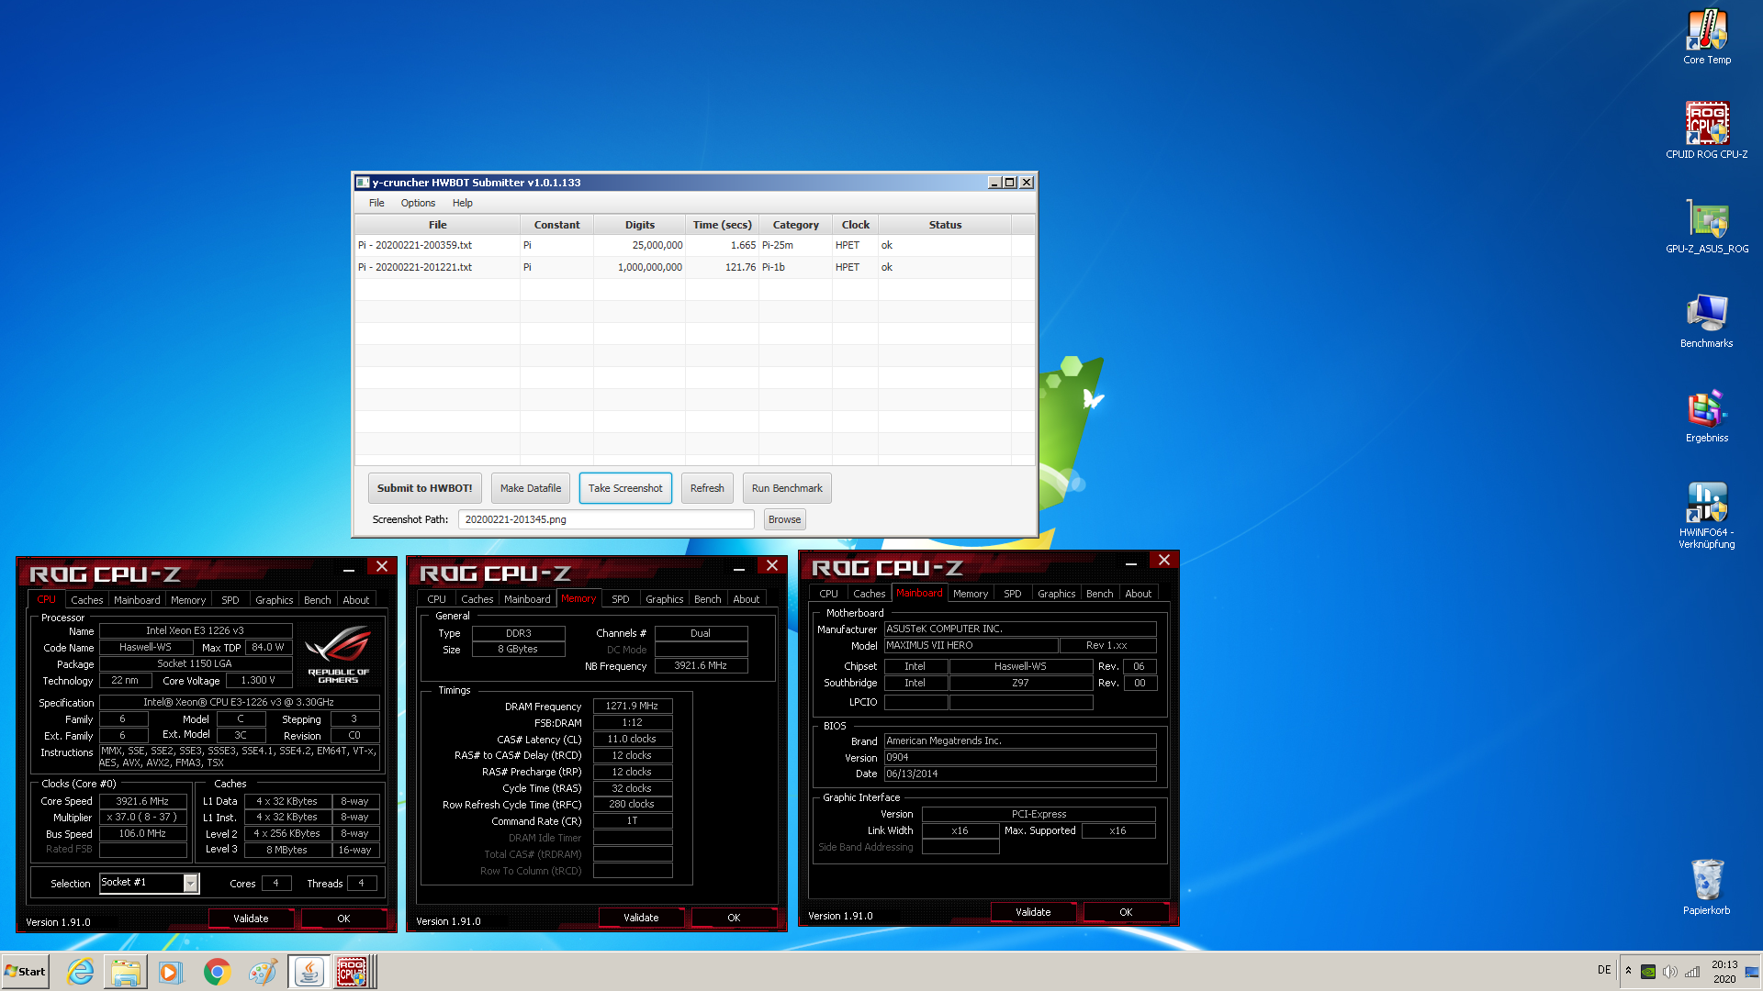This screenshot has width=1763, height=991.
Task: Click the Status column header
Action: point(945,225)
